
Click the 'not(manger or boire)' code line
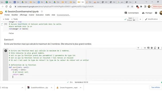(18, 29)
